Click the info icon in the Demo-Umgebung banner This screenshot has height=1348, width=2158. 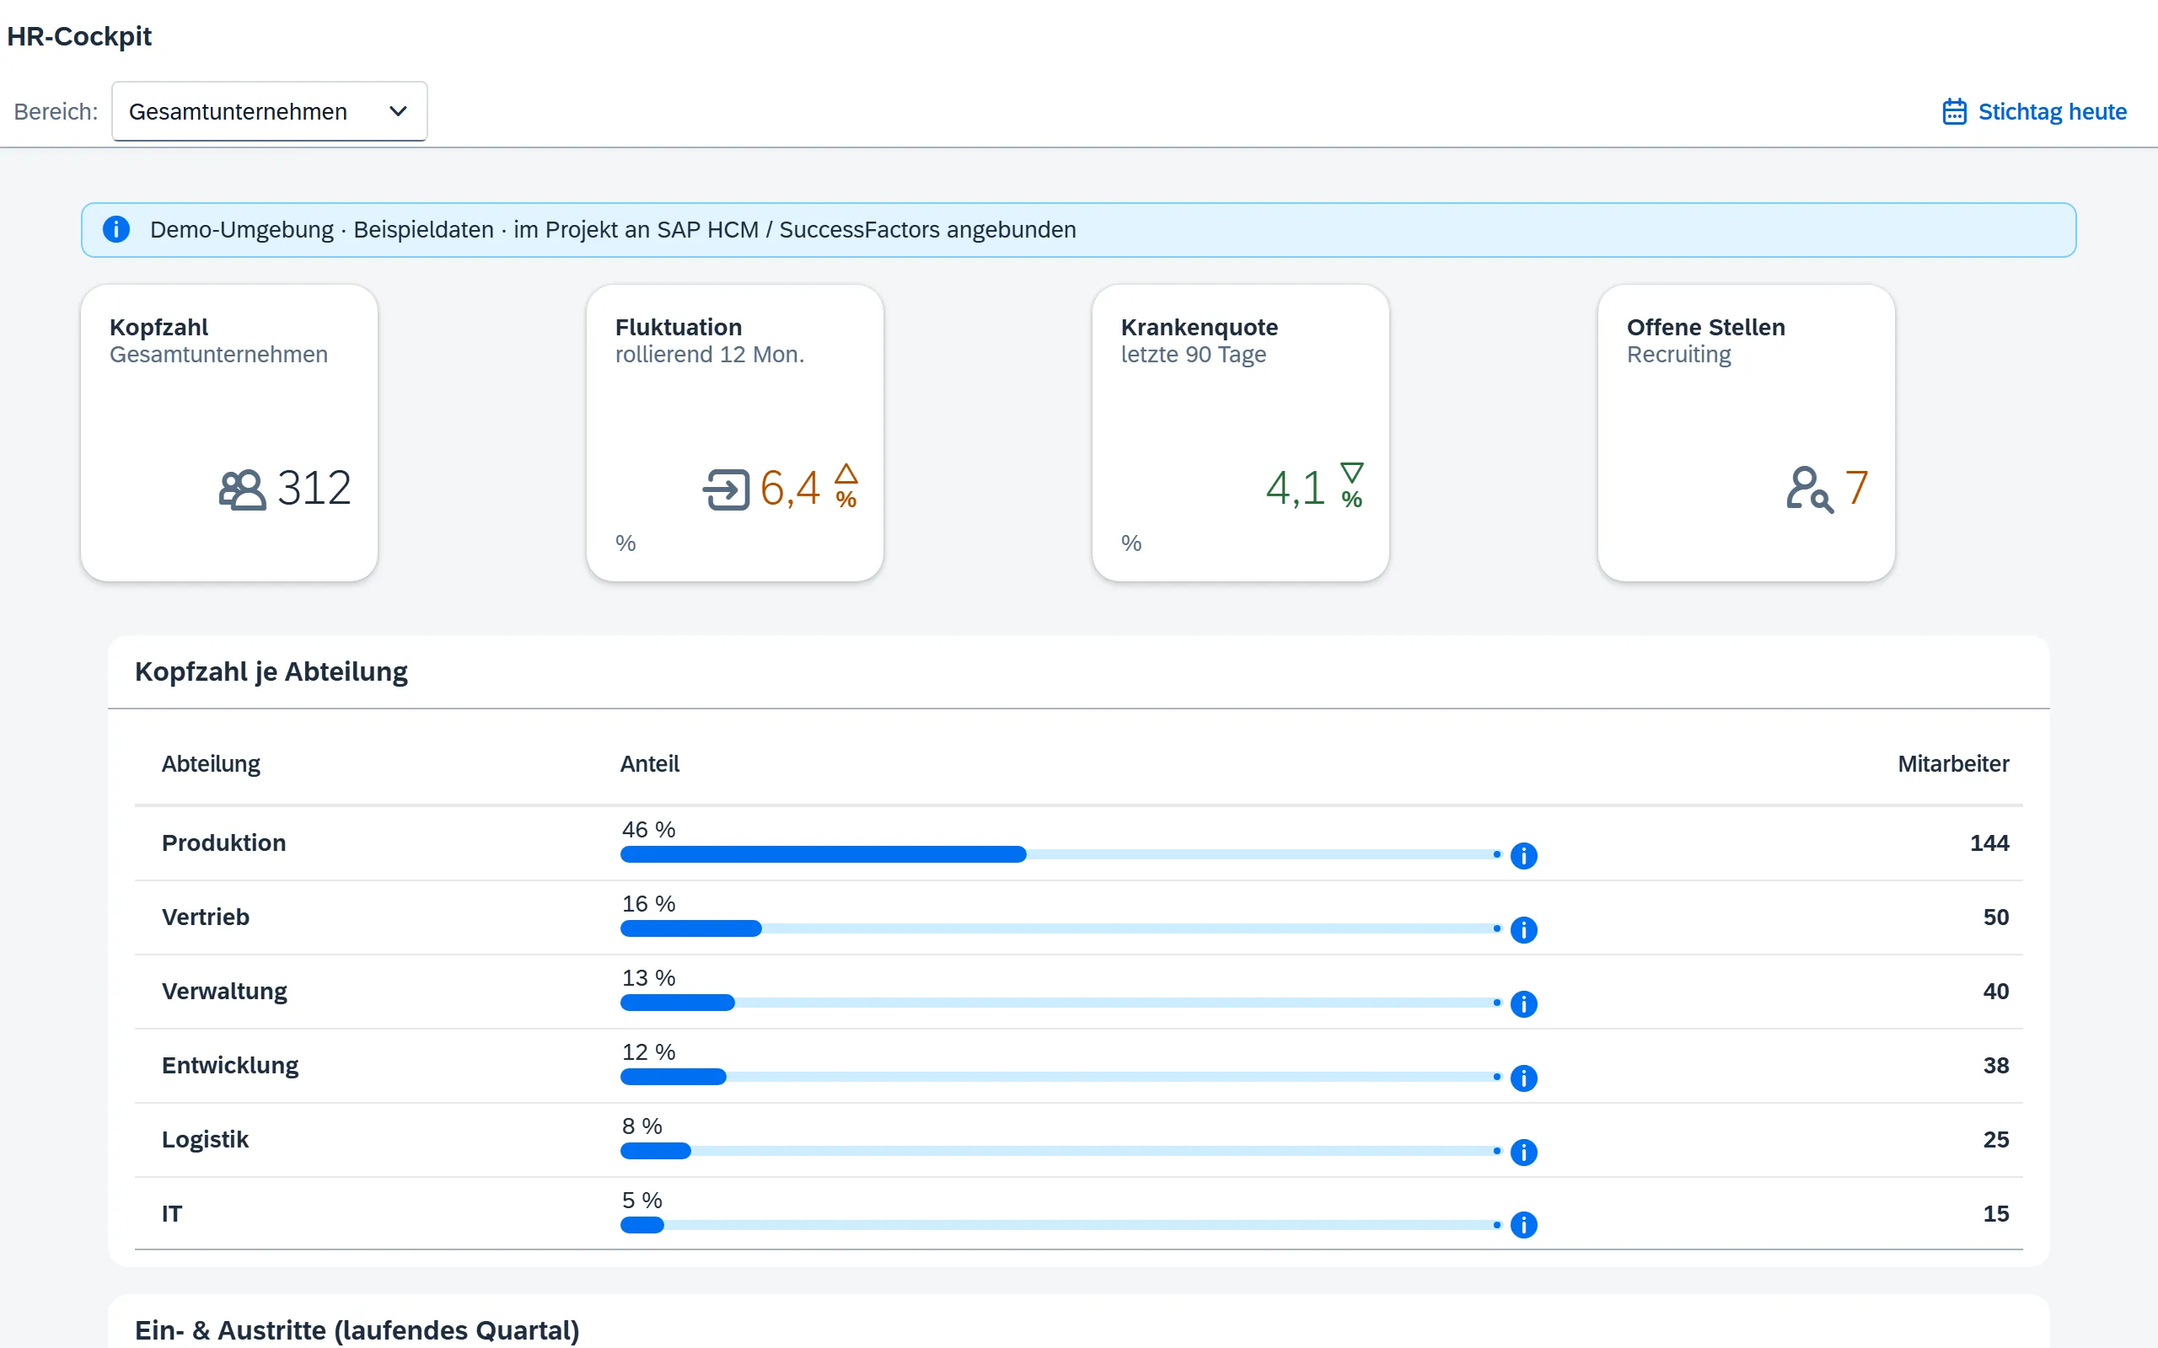coord(116,229)
